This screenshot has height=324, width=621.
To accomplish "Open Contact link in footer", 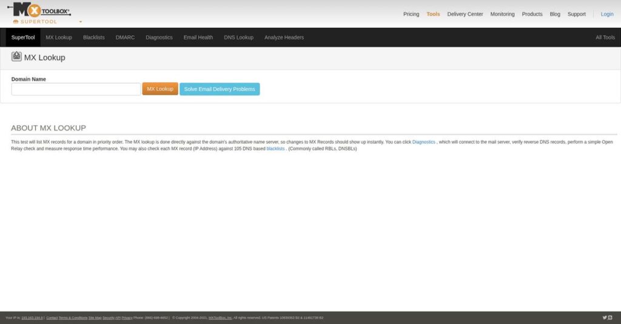I will [52, 318].
